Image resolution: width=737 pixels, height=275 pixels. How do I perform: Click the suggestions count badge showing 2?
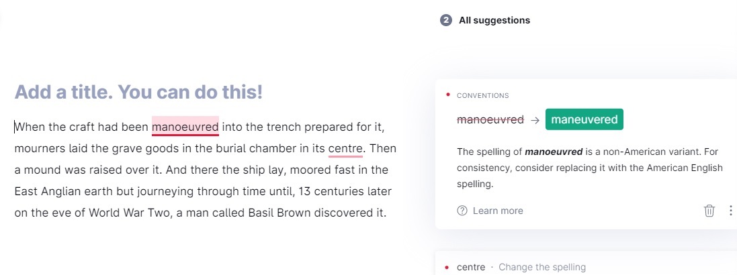445,20
